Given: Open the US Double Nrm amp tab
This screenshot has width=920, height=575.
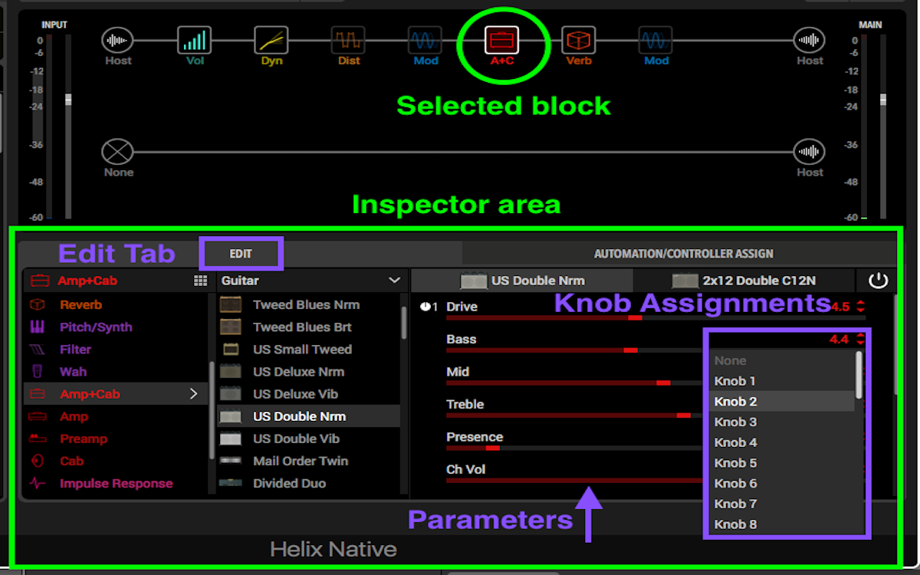Looking at the screenshot, I should click(522, 281).
